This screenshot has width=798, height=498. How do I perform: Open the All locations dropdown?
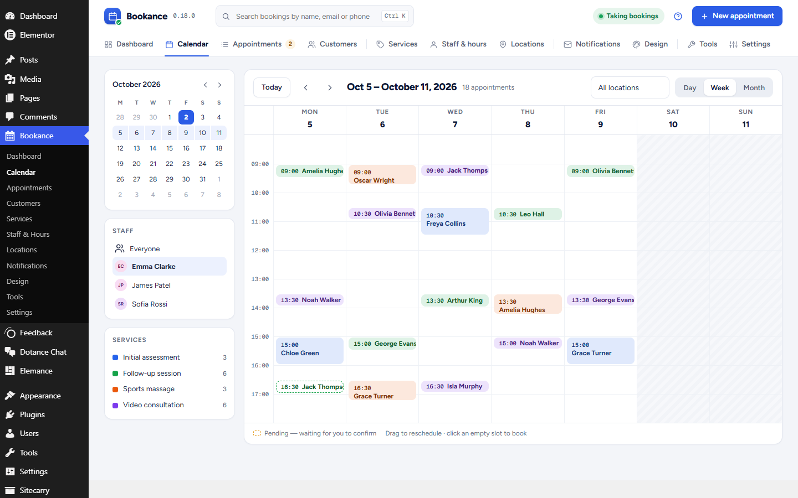[630, 87]
